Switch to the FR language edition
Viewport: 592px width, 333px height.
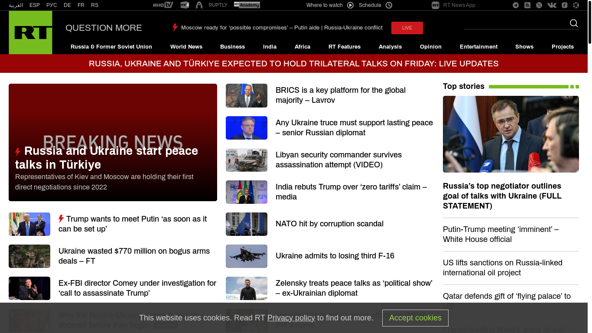tap(81, 5)
